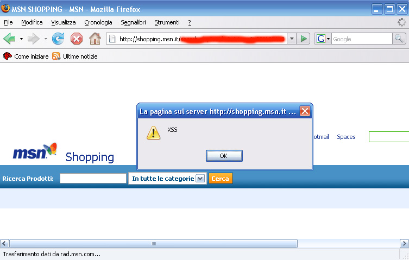Open the Cronologia menu
This screenshot has height=260, width=409.
tap(98, 22)
